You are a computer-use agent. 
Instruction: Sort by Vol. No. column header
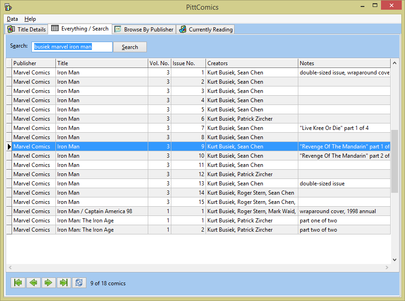tap(159, 63)
